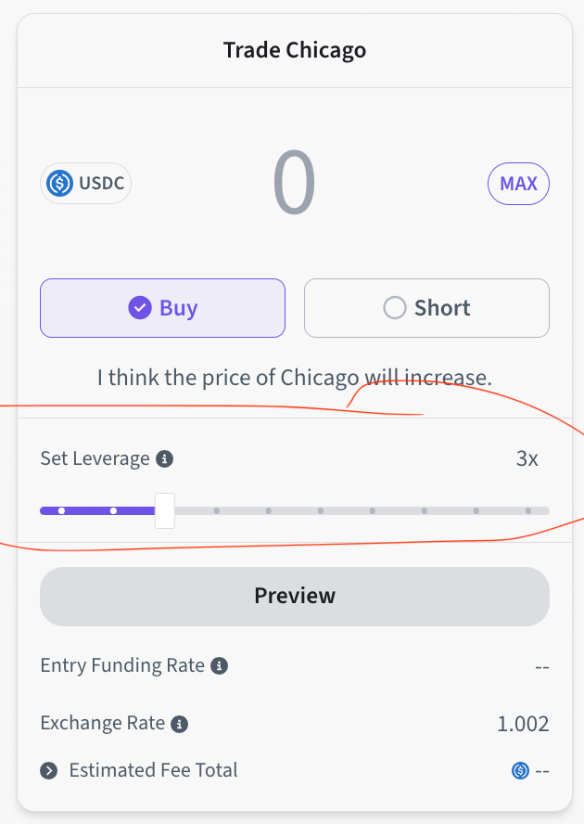Image resolution: width=584 pixels, height=824 pixels.
Task: Set leverage to the last slider dot
Action: (x=527, y=510)
